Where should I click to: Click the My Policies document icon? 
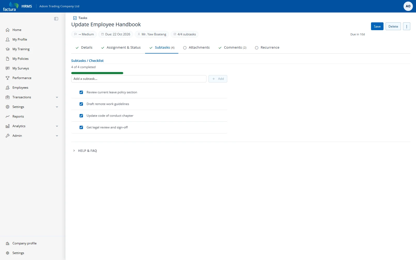tap(8, 59)
